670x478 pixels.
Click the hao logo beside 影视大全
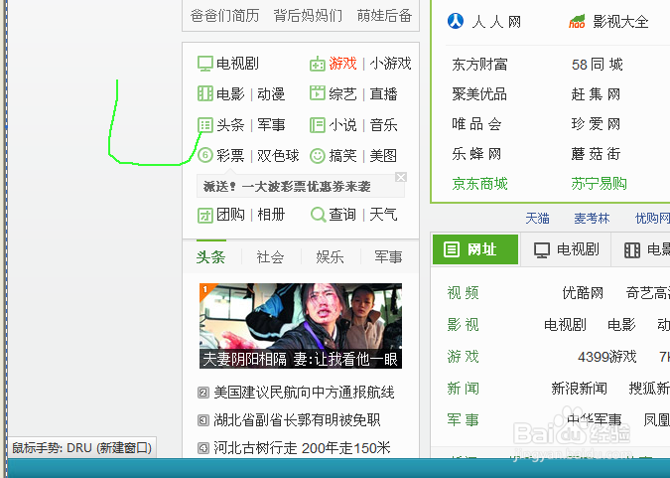coord(577,21)
